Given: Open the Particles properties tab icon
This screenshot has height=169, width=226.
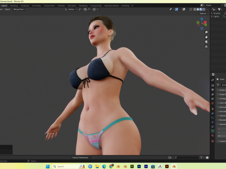Looking at the screenshot, I should point(212,118).
